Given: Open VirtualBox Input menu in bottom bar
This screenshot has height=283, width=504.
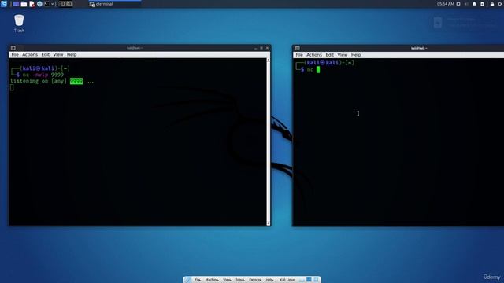Looking at the screenshot, I should click(240, 280).
